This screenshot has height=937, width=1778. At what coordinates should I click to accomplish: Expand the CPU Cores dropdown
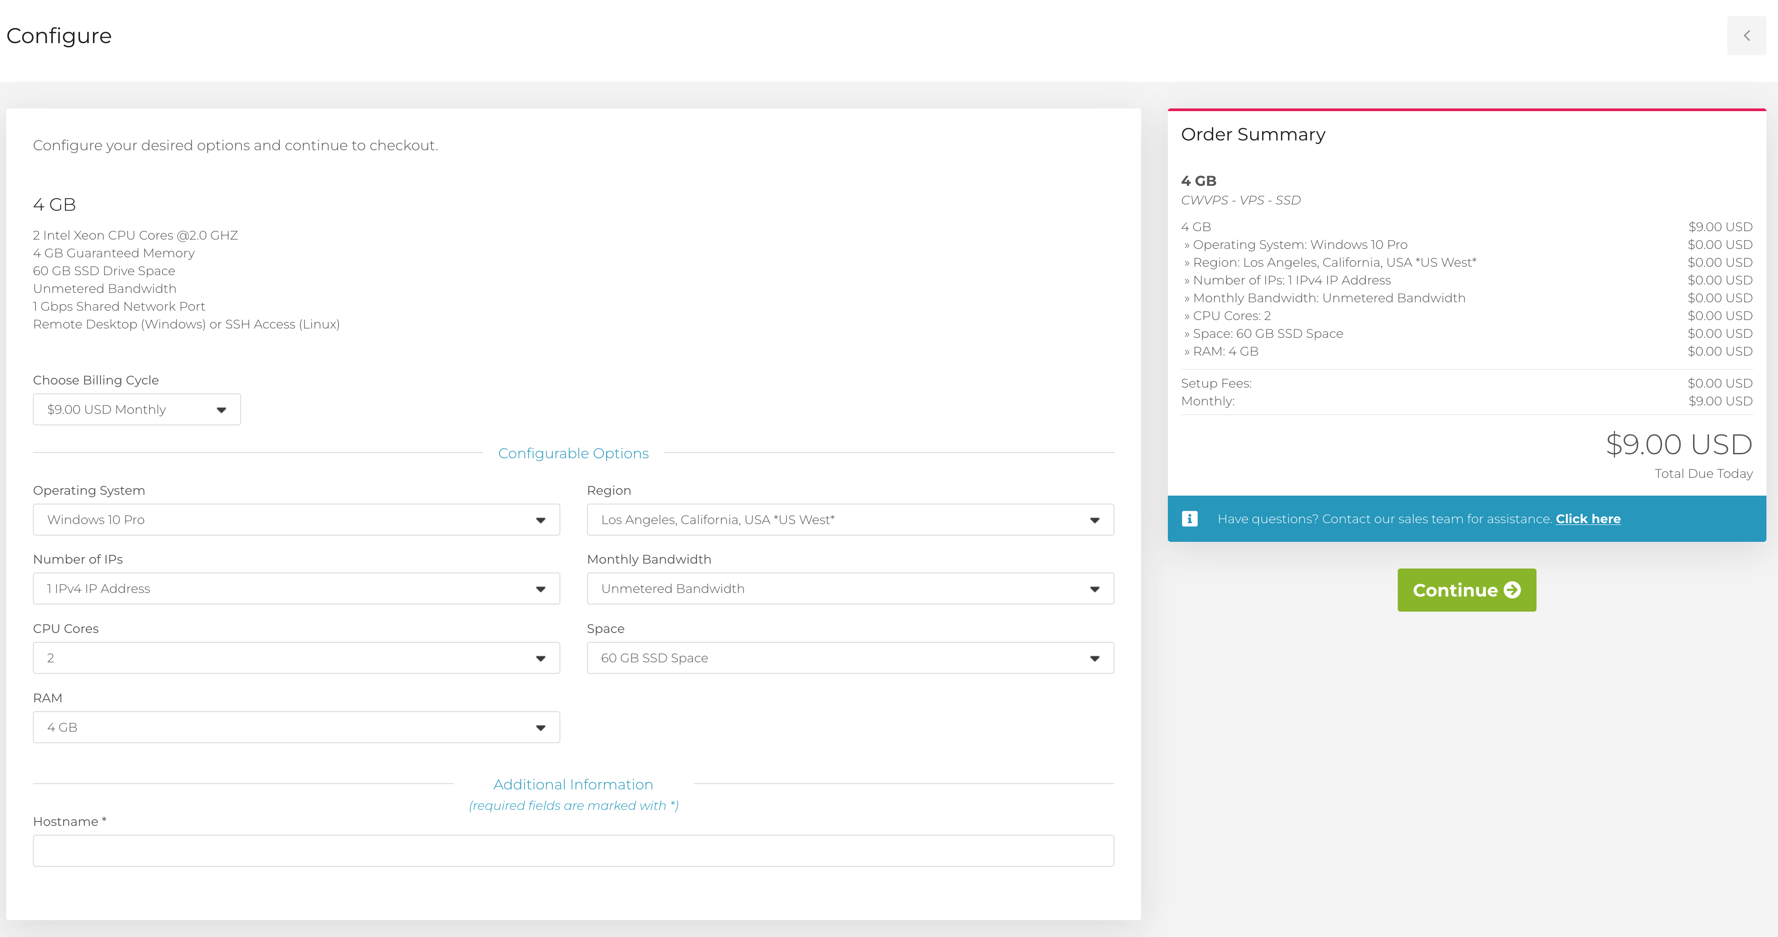[x=295, y=658]
